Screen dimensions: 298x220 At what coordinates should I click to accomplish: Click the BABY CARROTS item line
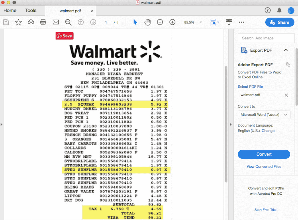115,144
